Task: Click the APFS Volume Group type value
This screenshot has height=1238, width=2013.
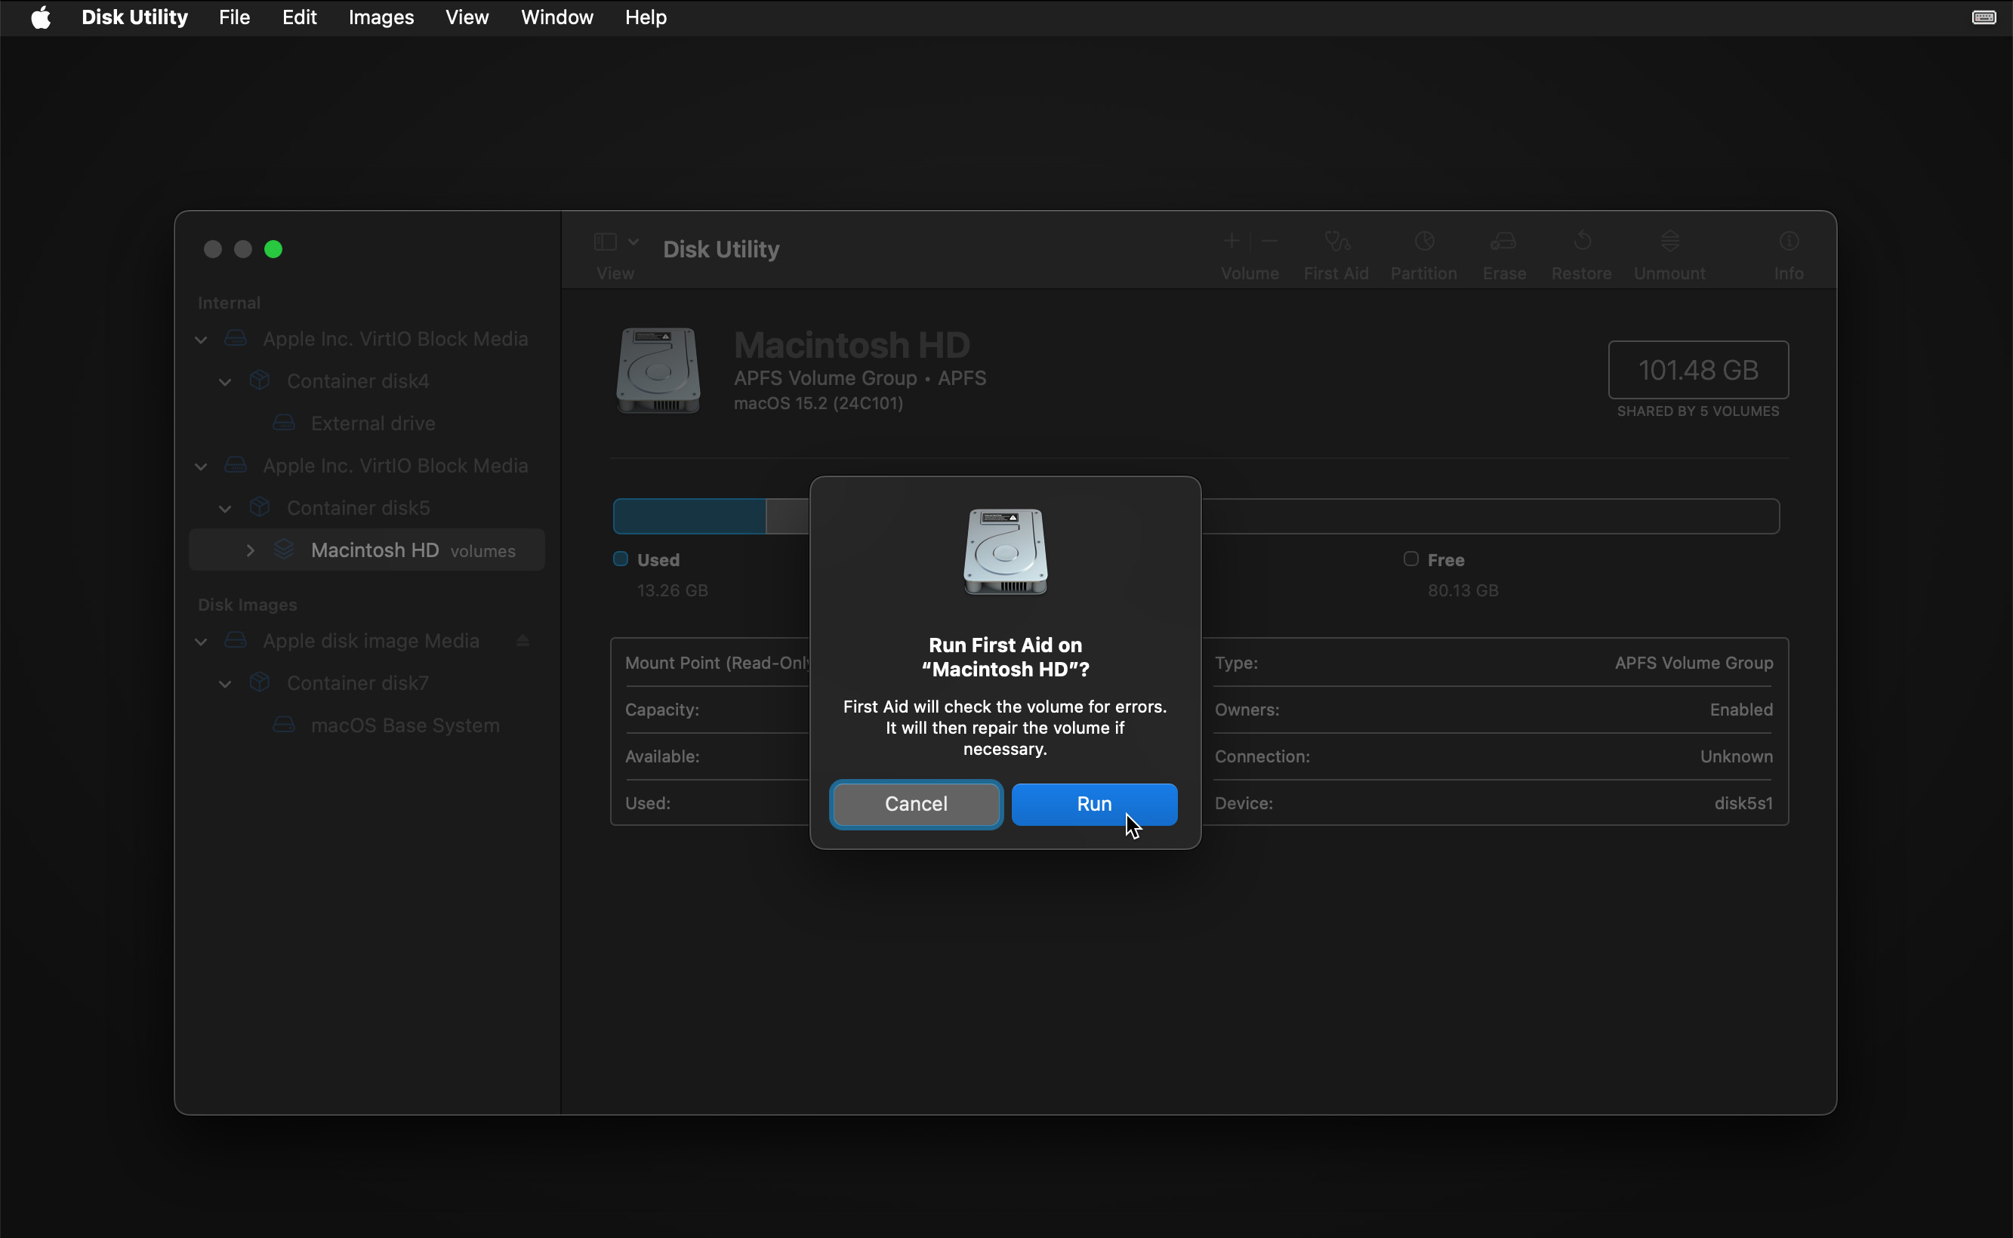Action: coord(1694,664)
